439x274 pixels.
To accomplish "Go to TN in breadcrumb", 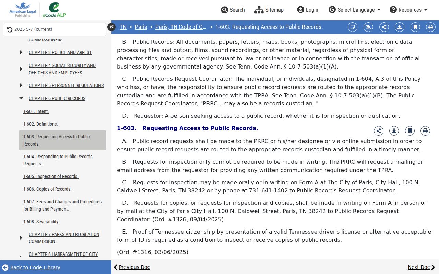I will (x=123, y=27).
